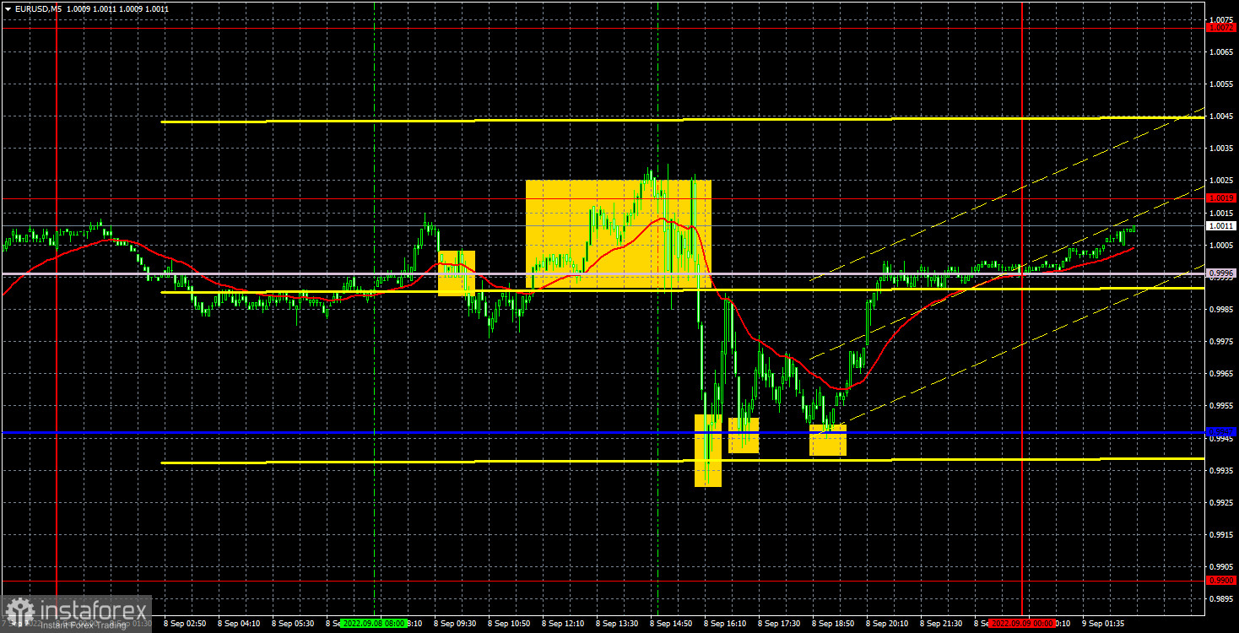1239x633 pixels.
Task: Click the 8 Sep 09:30 time label
Action: click(455, 623)
